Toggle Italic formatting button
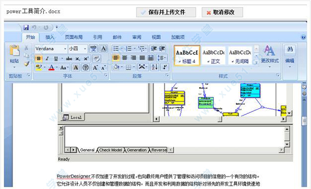 (47, 59)
